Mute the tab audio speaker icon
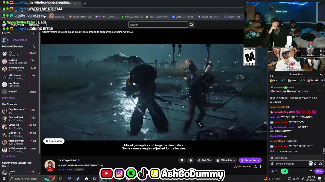Screen dimensions: 325x182 click(x=75, y=4)
